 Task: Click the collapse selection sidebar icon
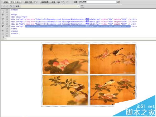coord(3,22)
